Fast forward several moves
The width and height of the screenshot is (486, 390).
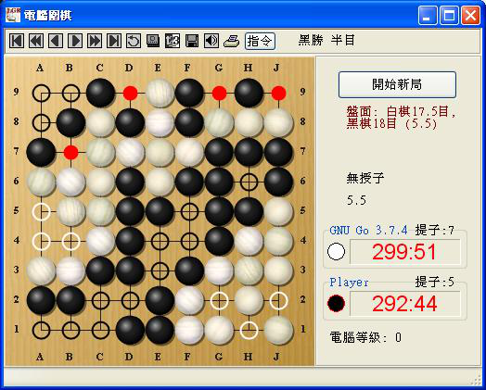pyautogui.click(x=95, y=41)
